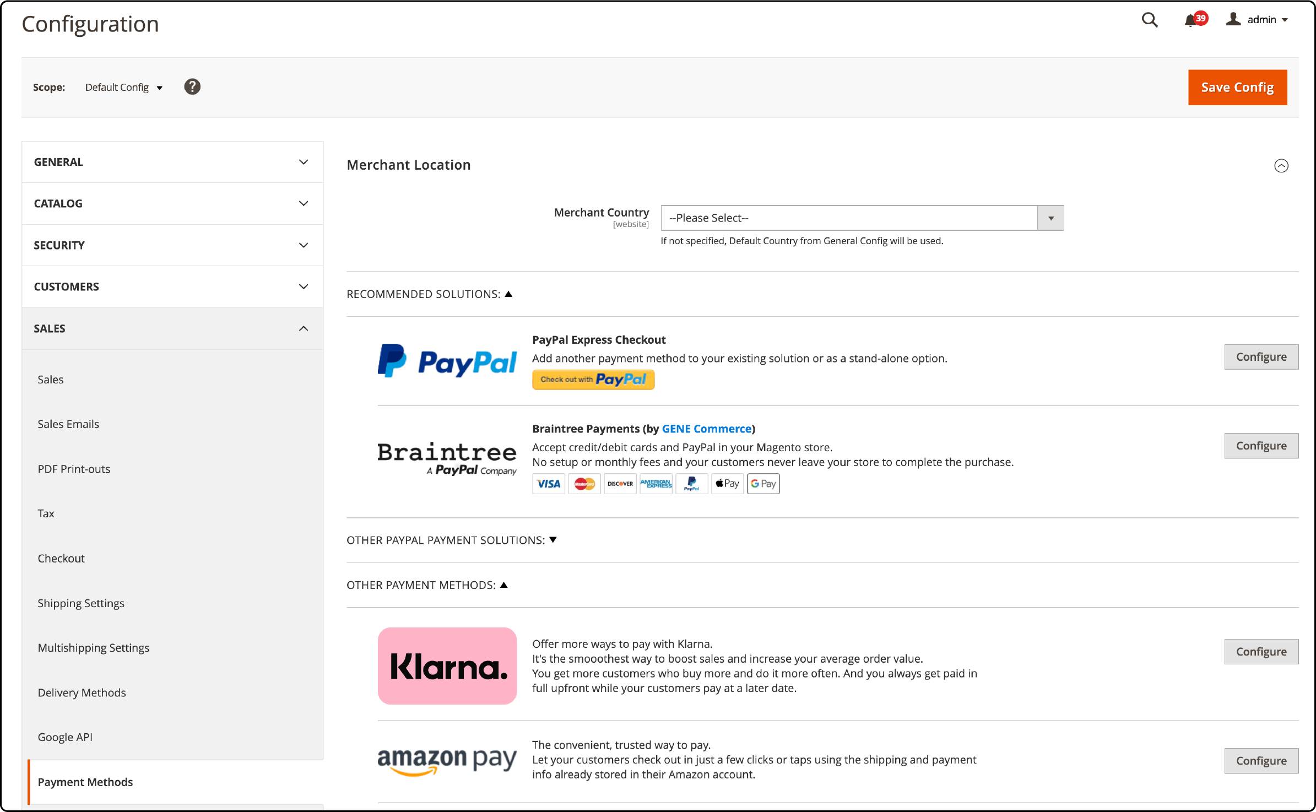Expand the CATALOG section
The image size is (1316, 812).
pos(172,203)
